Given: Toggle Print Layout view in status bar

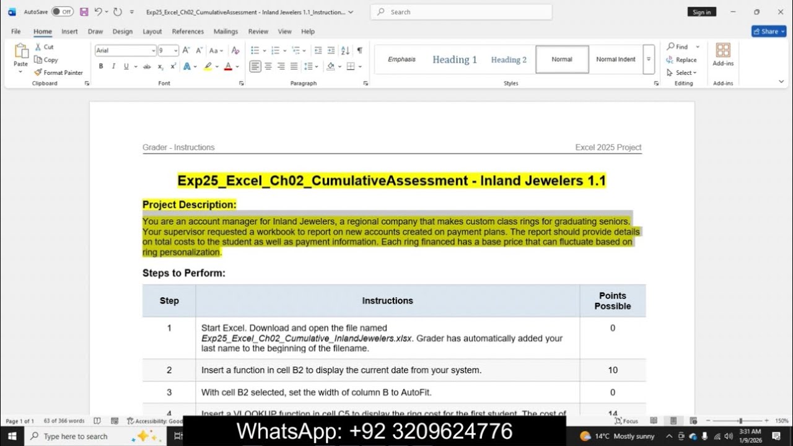Looking at the screenshot, I should click(x=673, y=421).
